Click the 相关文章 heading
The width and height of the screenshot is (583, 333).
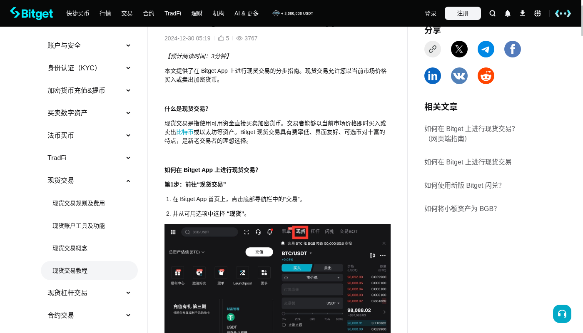click(x=441, y=107)
